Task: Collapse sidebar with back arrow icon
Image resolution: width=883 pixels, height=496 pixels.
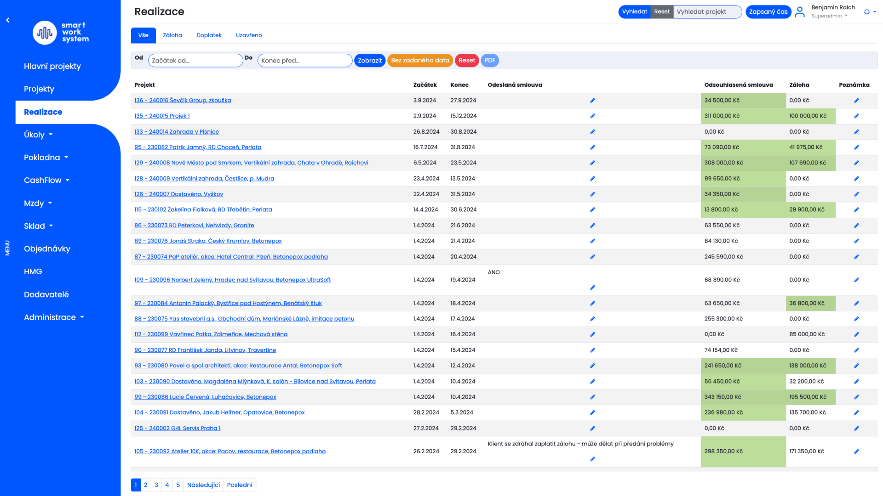Action: [8, 20]
